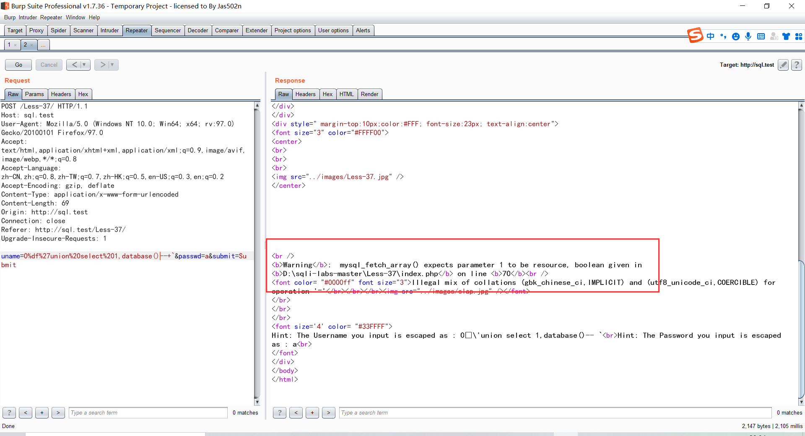Click the Sogou input method S logo
Viewport: 805px width, 436px height.
click(x=695, y=36)
